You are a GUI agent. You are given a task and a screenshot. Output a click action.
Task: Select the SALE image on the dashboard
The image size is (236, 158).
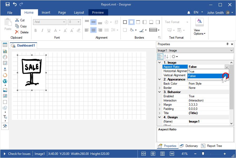(32, 72)
